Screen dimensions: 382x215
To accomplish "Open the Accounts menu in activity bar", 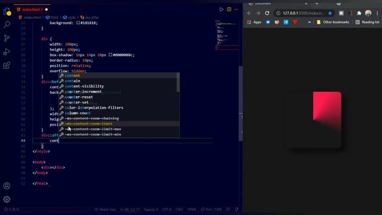I will (x=7, y=186).
